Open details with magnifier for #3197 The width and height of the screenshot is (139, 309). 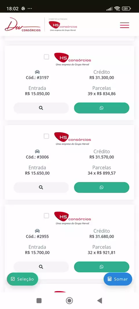coord(41,108)
